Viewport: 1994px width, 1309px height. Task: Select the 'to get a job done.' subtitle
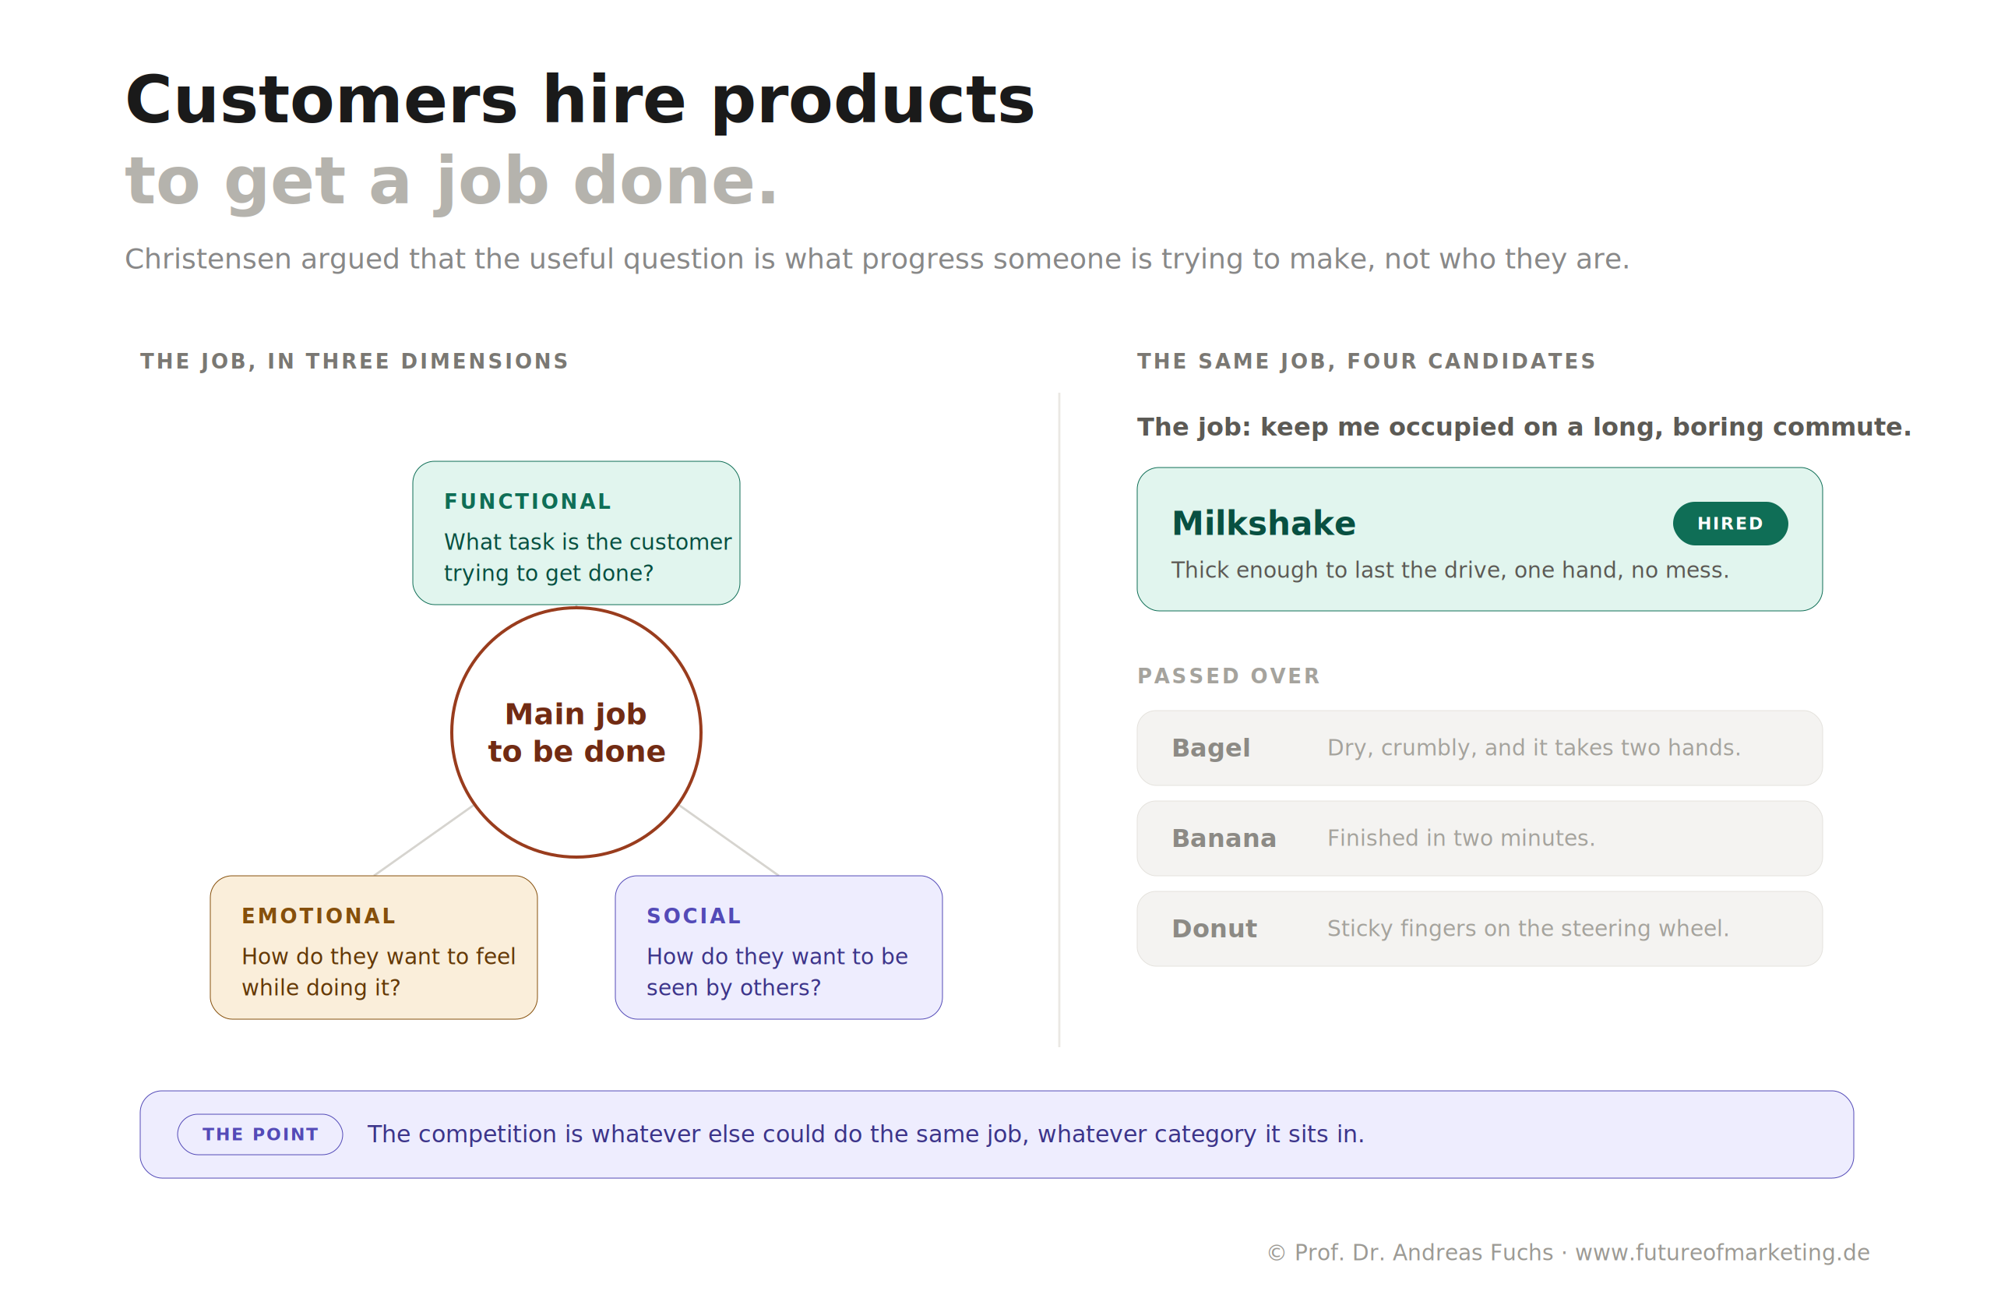click(452, 181)
